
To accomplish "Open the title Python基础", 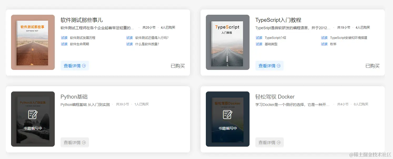I will pyautogui.click(x=74, y=97).
